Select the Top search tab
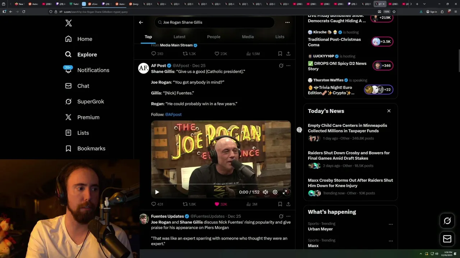 (x=148, y=37)
